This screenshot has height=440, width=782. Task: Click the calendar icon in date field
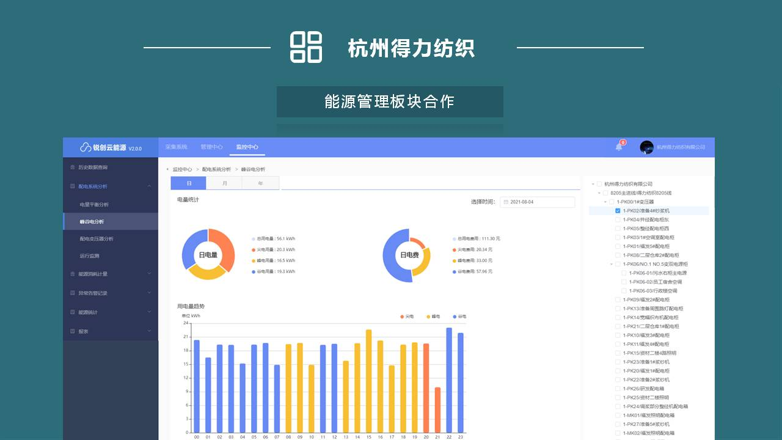[x=506, y=202]
